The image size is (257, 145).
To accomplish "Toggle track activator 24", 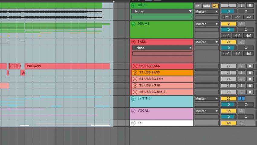I will tap(229, 79).
